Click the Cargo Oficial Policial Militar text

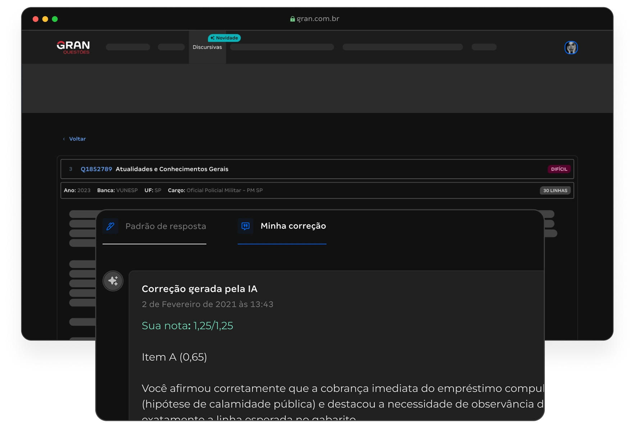[x=225, y=190]
